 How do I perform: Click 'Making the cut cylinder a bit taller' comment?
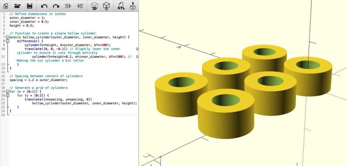pyautogui.click(x=51, y=60)
